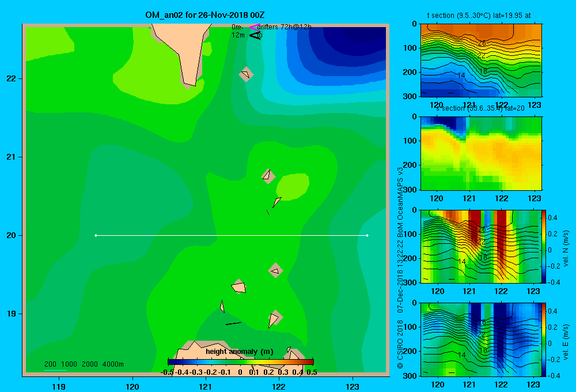Viewport: 576px width, 392px height.
Task: Click latitude tick label 20 on the main map
Action: (12, 235)
